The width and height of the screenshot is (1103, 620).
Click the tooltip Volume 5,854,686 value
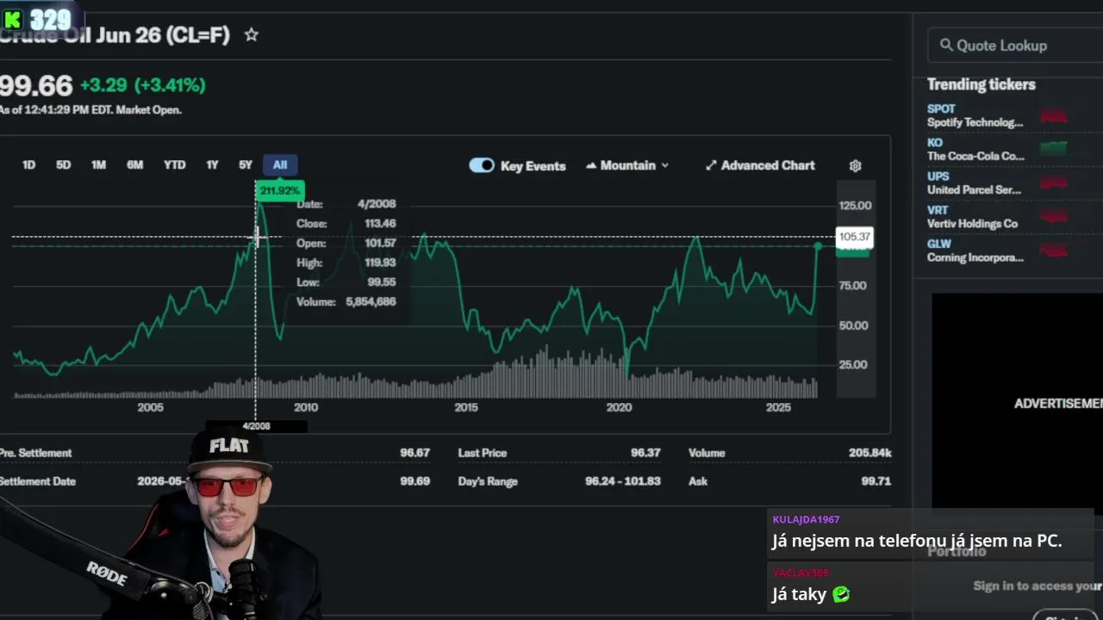click(x=371, y=301)
